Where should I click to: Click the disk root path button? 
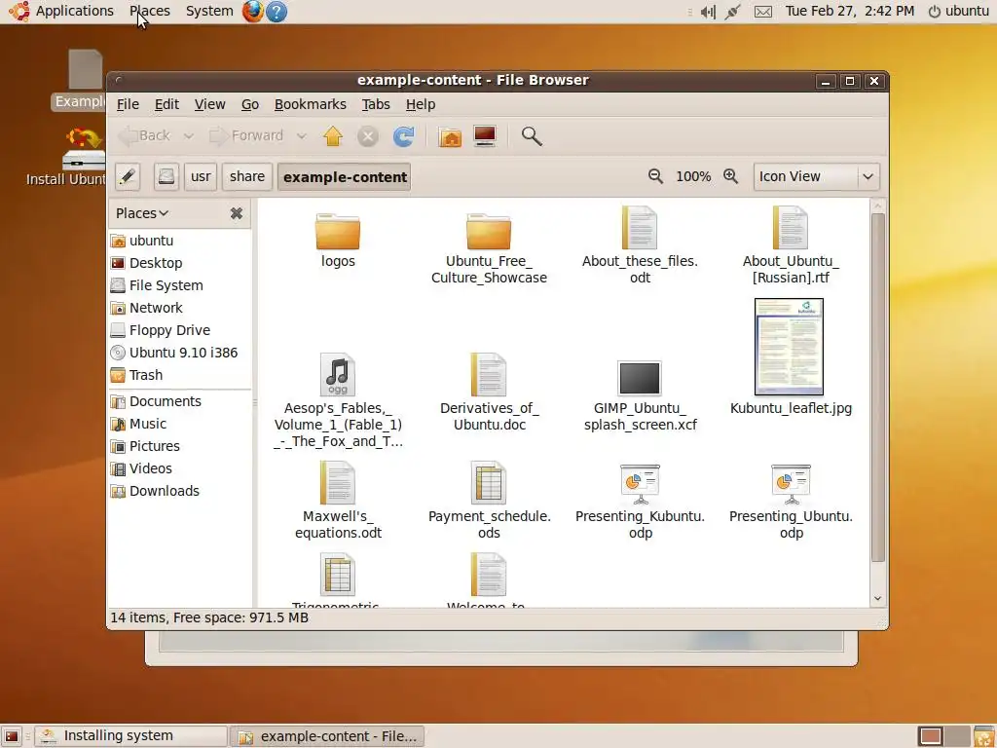click(x=166, y=177)
